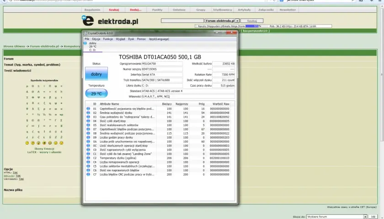Open the Ostatnie nav link
384x219 pixels.
coord(179,10)
